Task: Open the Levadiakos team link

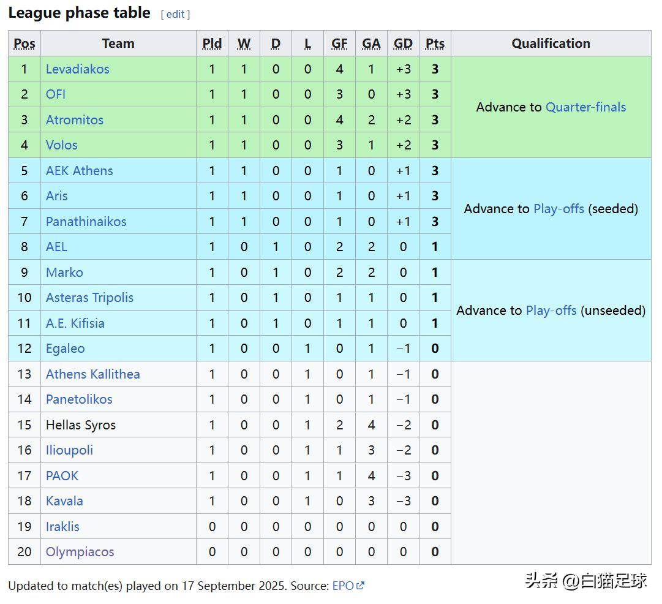Action: click(78, 69)
